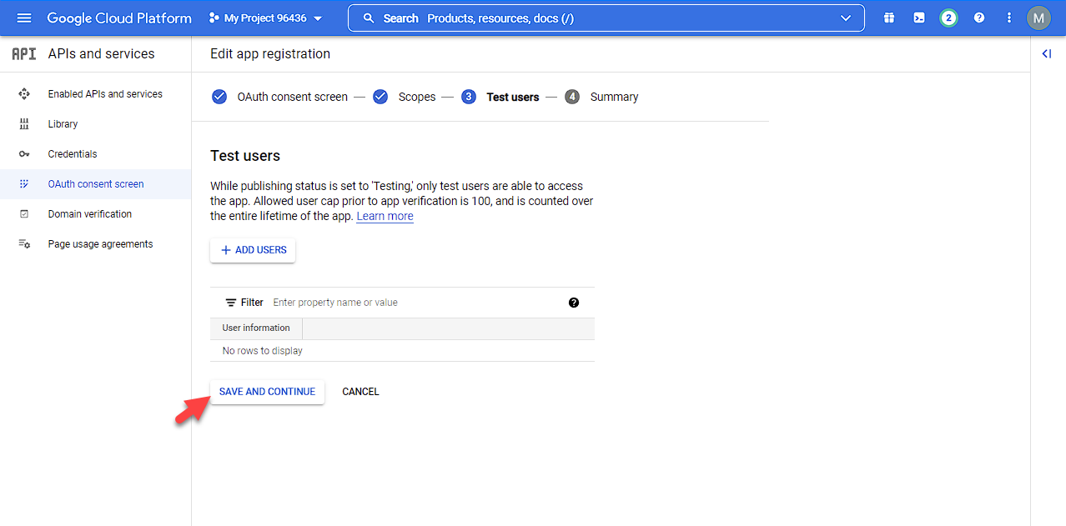
Task: Follow the Learn more link
Action: pos(385,216)
